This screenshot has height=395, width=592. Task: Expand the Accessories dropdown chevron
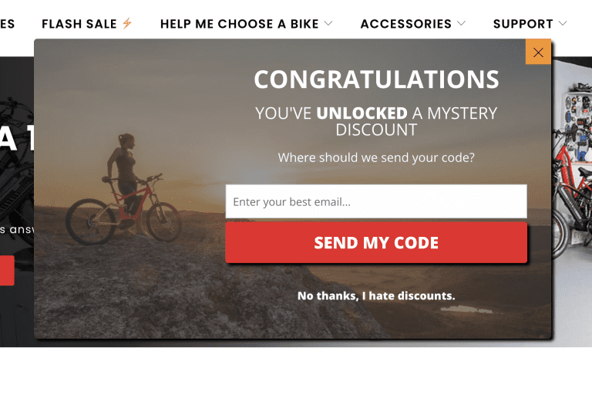click(x=462, y=23)
